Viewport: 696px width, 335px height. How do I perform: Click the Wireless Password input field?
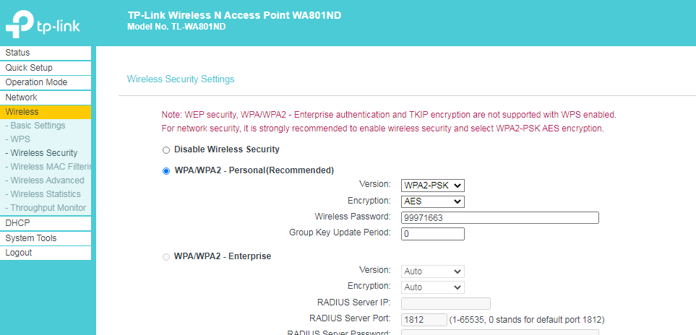(x=500, y=217)
